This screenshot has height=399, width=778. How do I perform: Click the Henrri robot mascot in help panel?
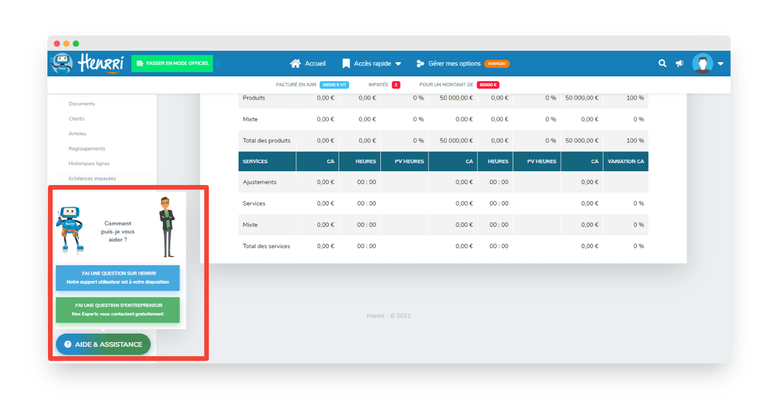(71, 230)
